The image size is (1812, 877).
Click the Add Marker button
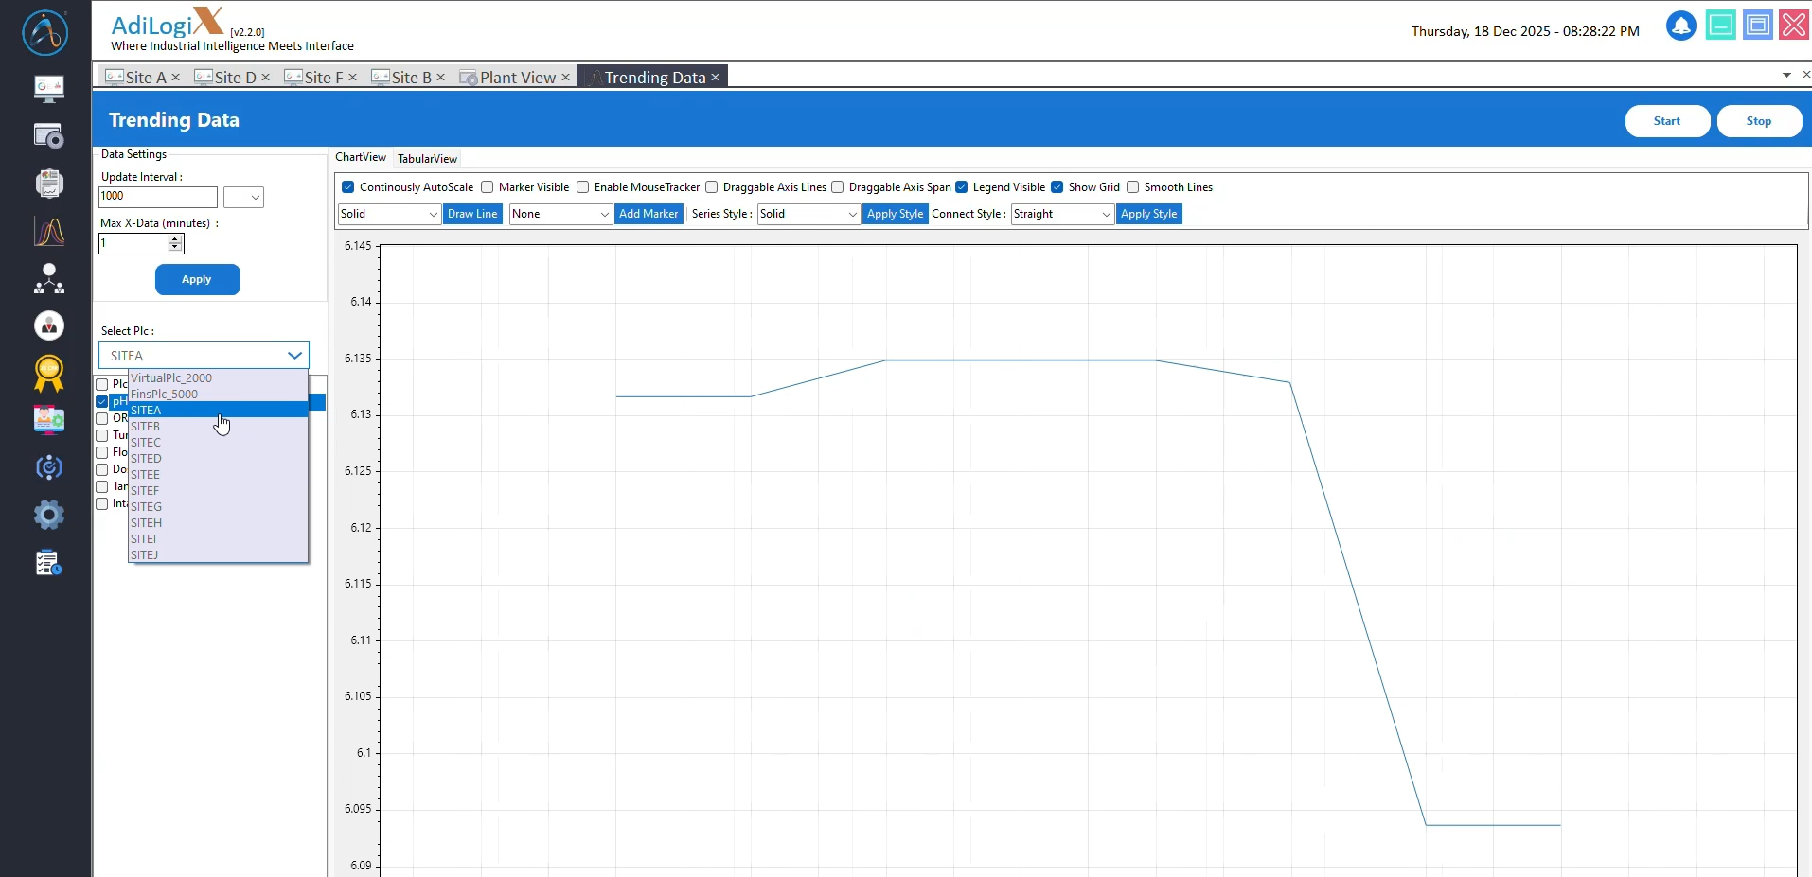coord(648,215)
